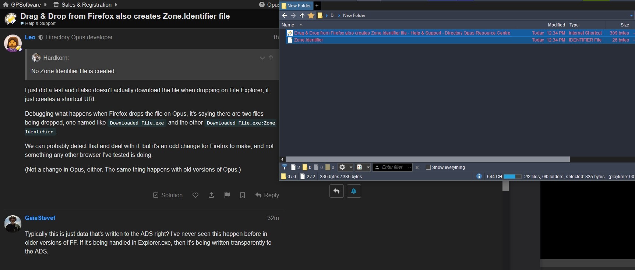This screenshot has width=635, height=270.
Task: Share Leo's post
Action: (x=211, y=195)
